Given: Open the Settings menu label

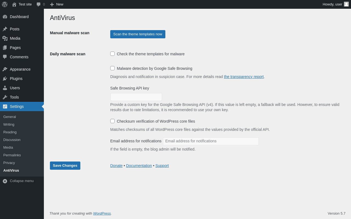Looking at the screenshot, I should pos(17,106).
